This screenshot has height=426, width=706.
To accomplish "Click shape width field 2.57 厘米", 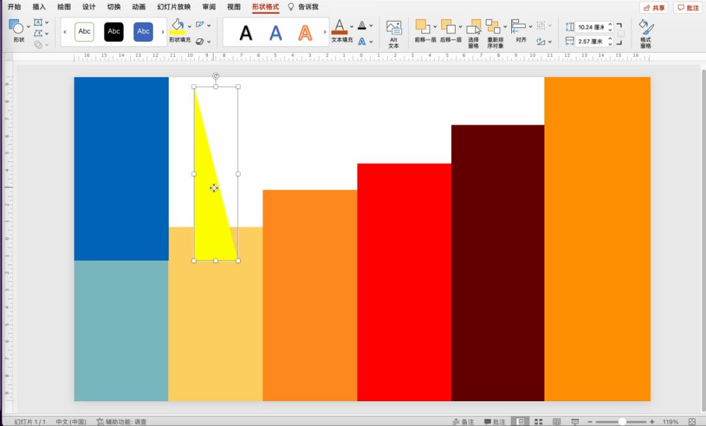I will click(590, 41).
